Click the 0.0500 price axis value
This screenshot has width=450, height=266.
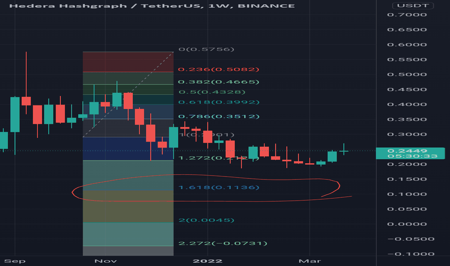pos(407,209)
